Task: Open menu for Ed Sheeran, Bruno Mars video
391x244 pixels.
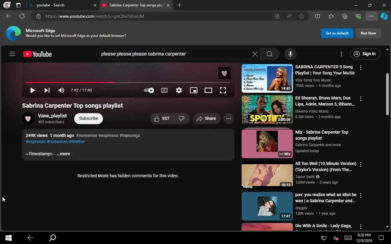Action: tap(361, 99)
